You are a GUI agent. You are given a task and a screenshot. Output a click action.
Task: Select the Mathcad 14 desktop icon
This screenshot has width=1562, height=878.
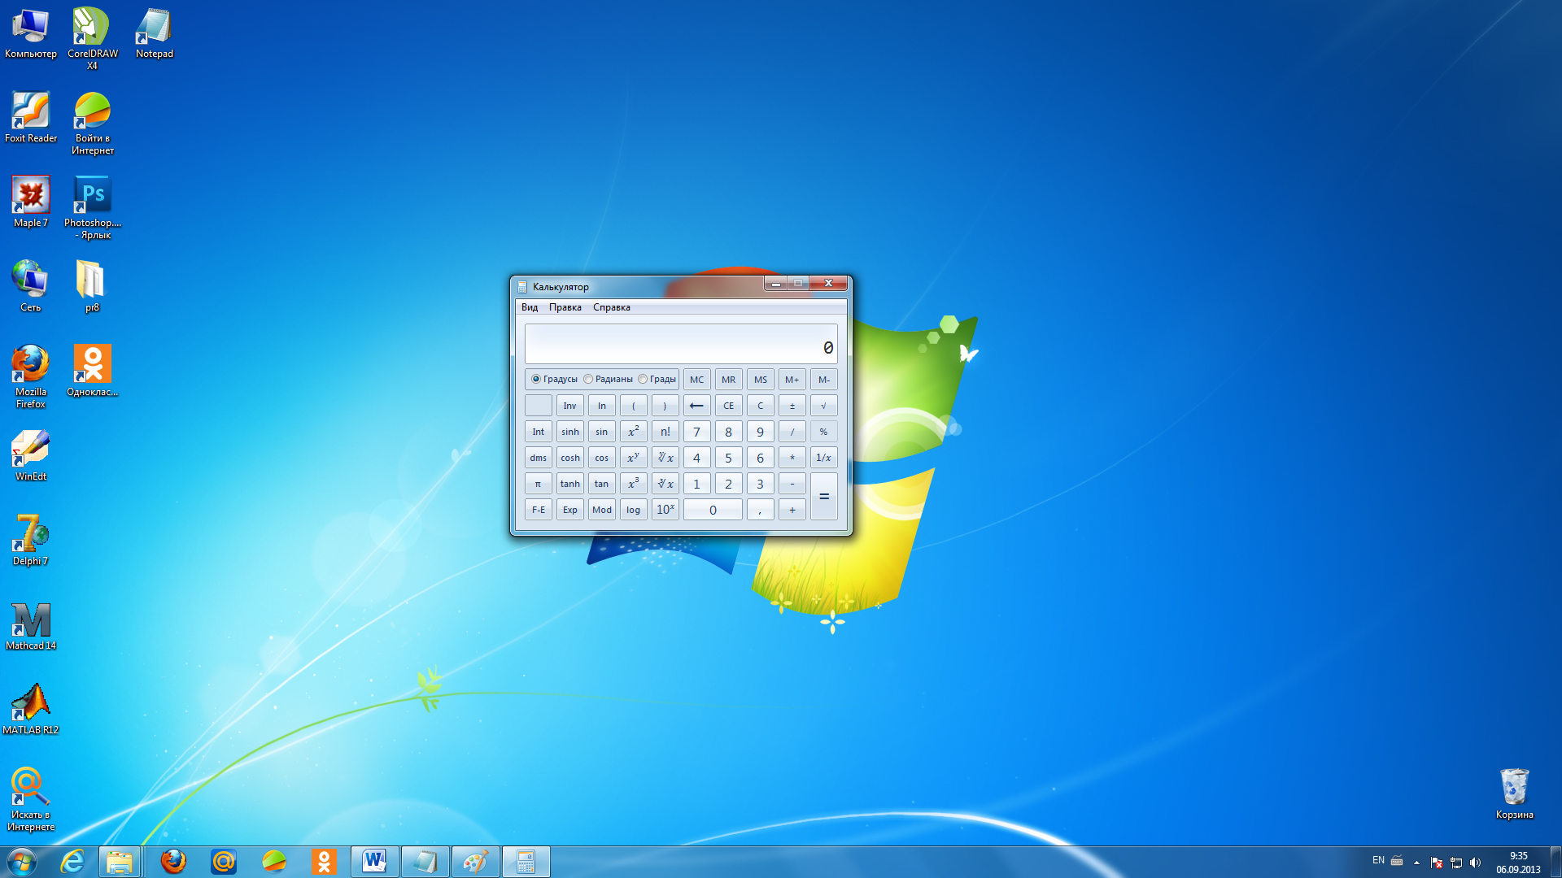(x=31, y=625)
